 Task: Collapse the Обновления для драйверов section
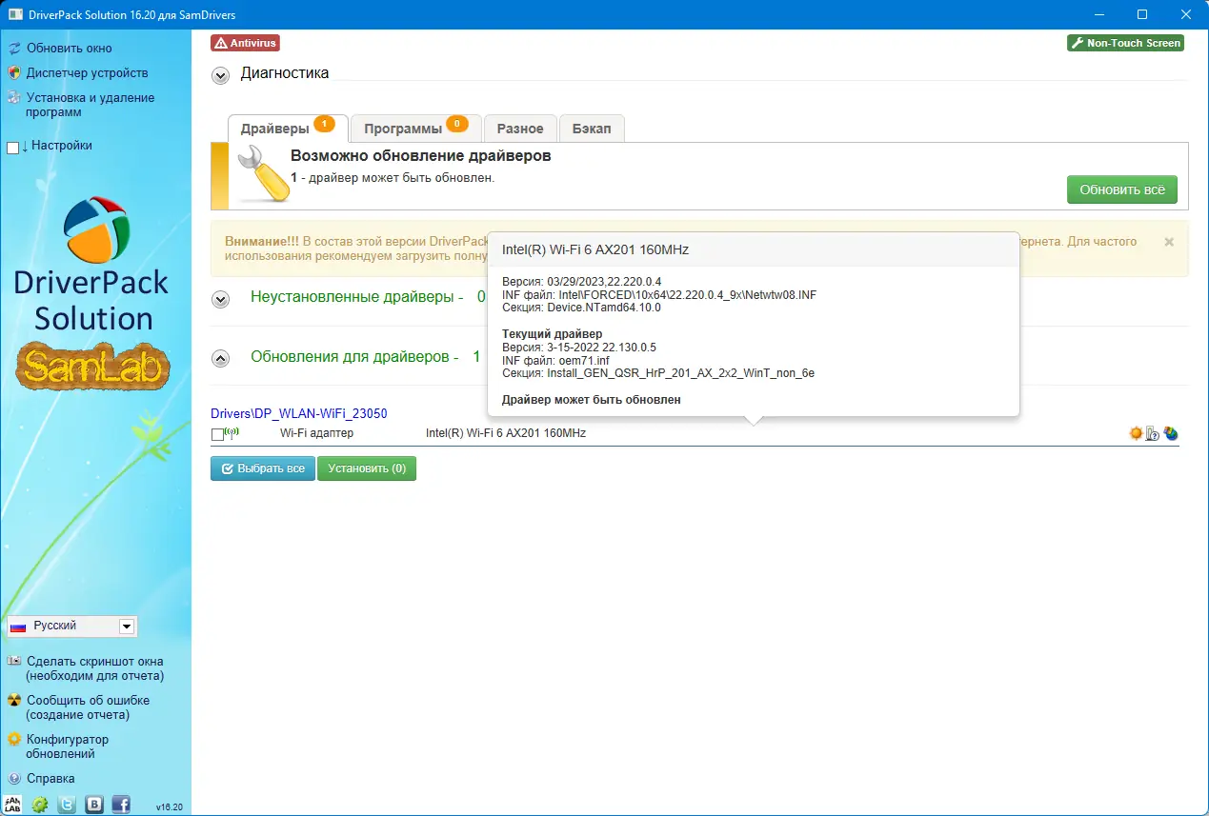[x=220, y=358]
